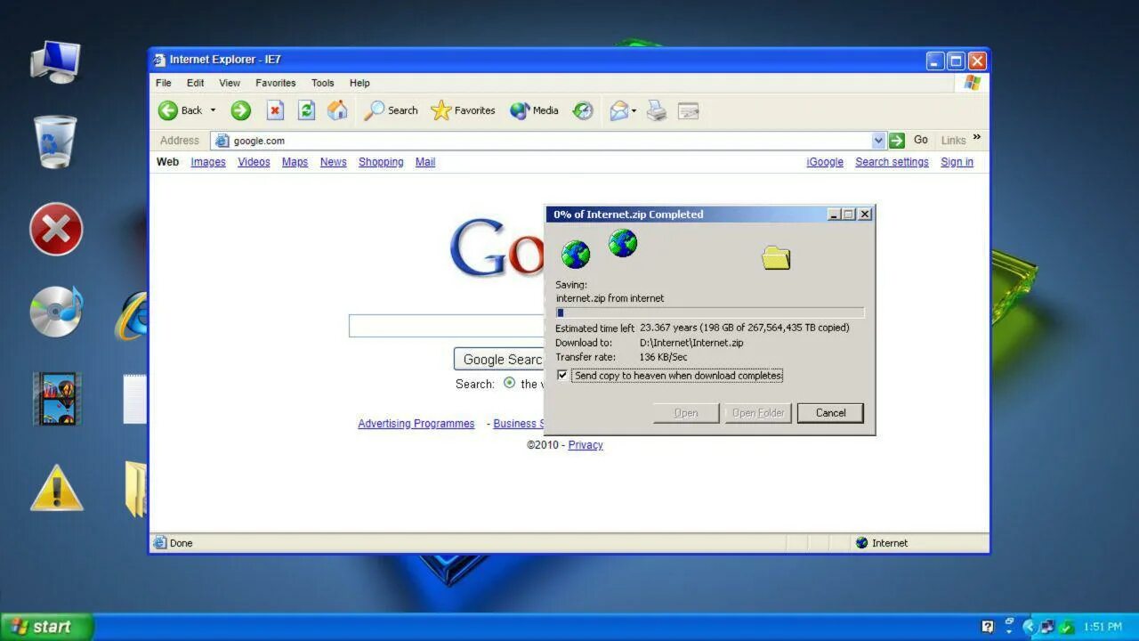Image resolution: width=1139 pixels, height=641 pixels.
Task: Open the Help menu
Action: pos(359,83)
